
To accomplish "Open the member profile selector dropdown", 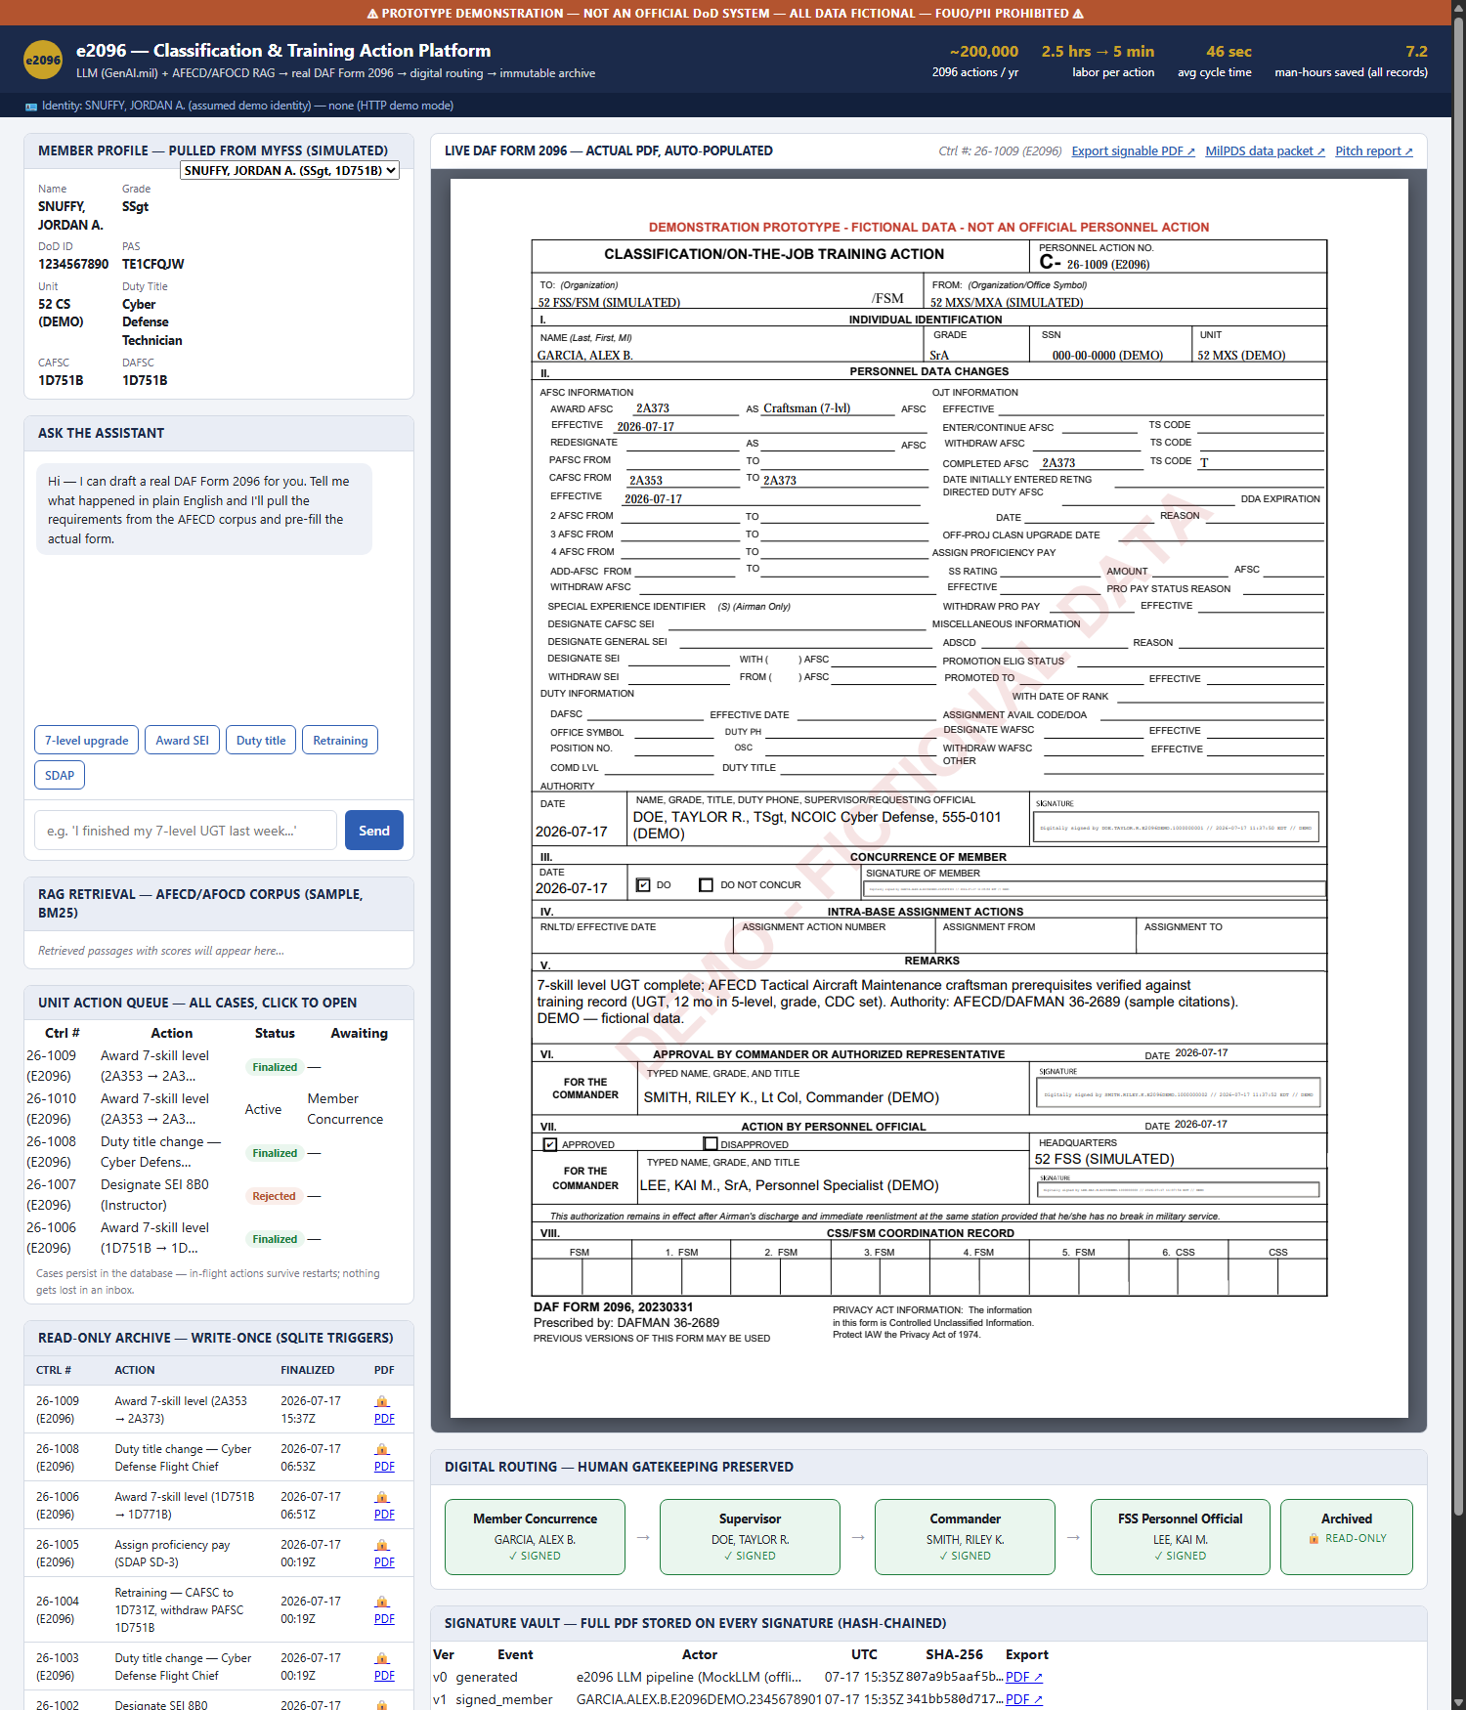I will pyautogui.click(x=290, y=170).
